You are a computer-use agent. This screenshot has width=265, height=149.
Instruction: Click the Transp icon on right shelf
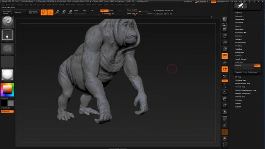point(224,125)
